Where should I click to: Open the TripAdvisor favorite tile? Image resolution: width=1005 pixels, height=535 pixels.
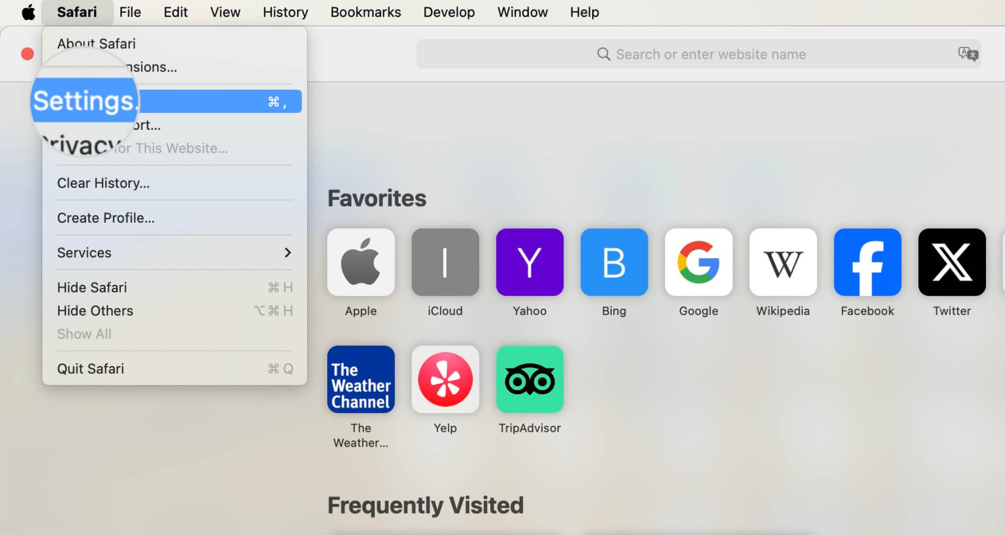(x=529, y=379)
